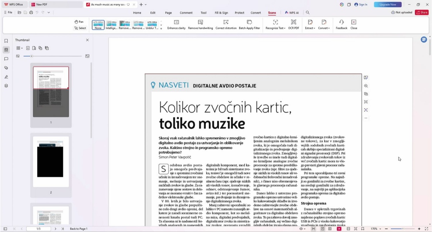Click the zoom slider in the status bar
The image size is (432, 232).
point(402,229)
